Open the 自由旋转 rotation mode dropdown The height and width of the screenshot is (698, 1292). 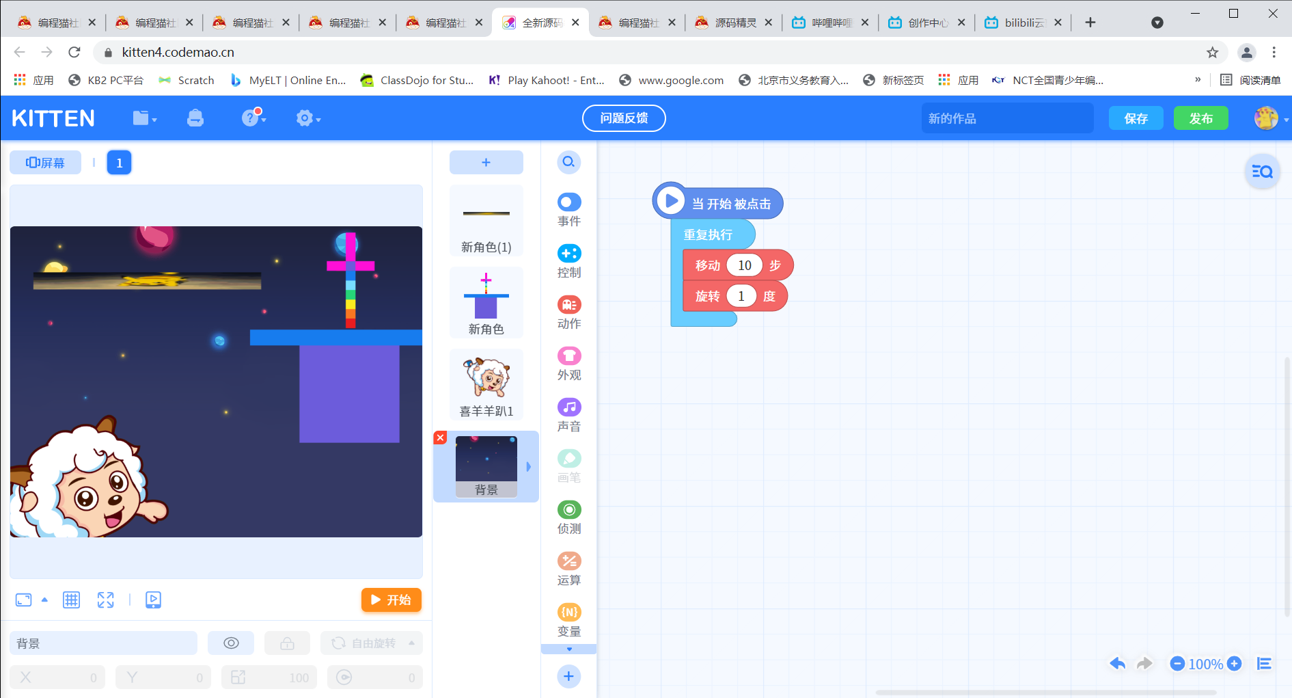click(x=372, y=643)
